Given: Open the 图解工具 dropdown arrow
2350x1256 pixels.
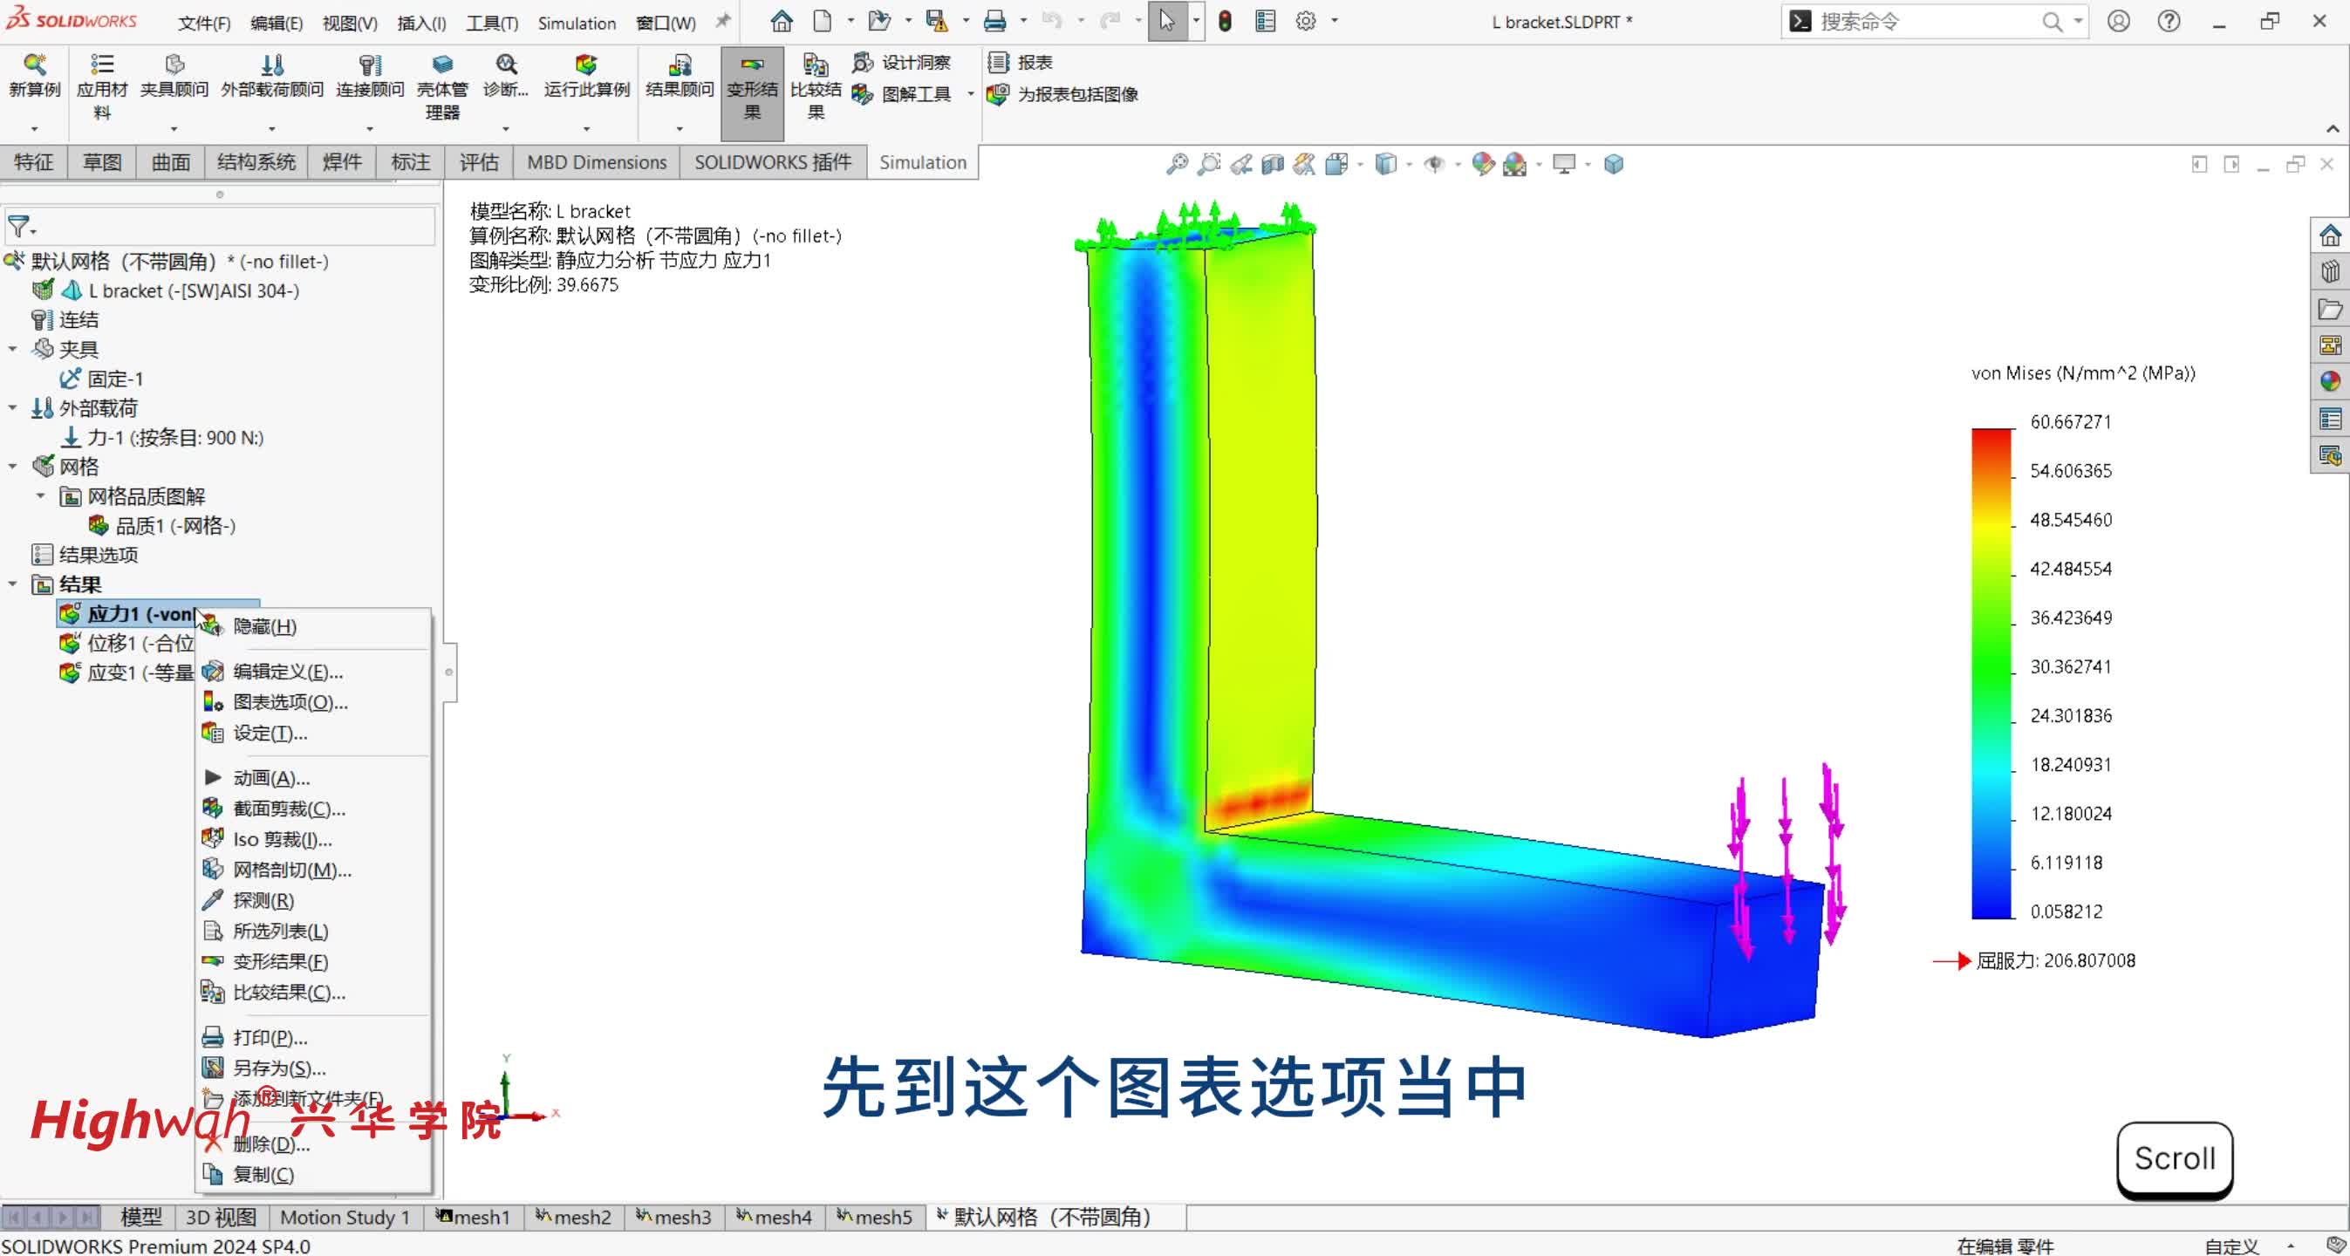Looking at the screenshot, I should pyautogui.click(x=970, y=94).
